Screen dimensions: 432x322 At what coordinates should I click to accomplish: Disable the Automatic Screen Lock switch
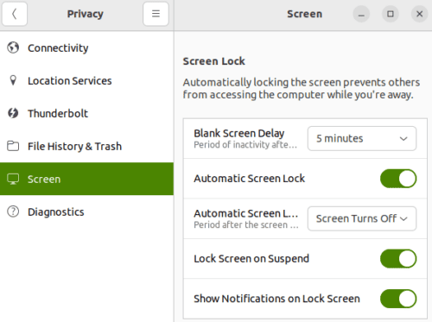(398, 179)
